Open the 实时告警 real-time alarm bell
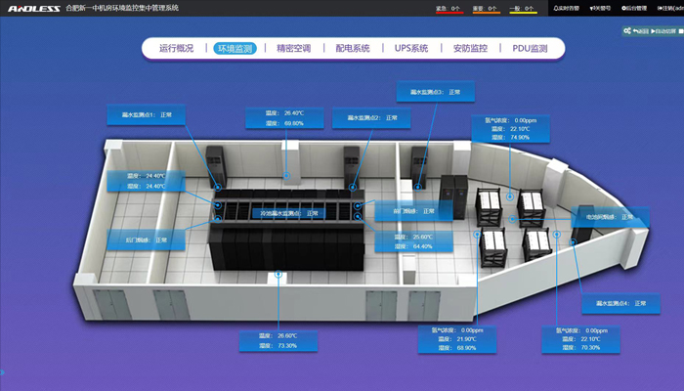684x391 pixels. pyautogui.click(x=565, y=7)
